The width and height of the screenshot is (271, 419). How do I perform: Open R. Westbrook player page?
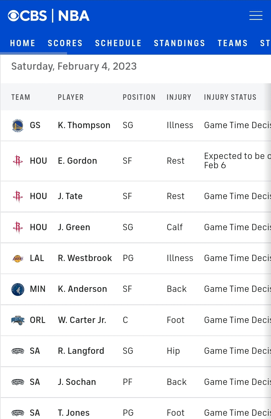click(x=85, y=258)
